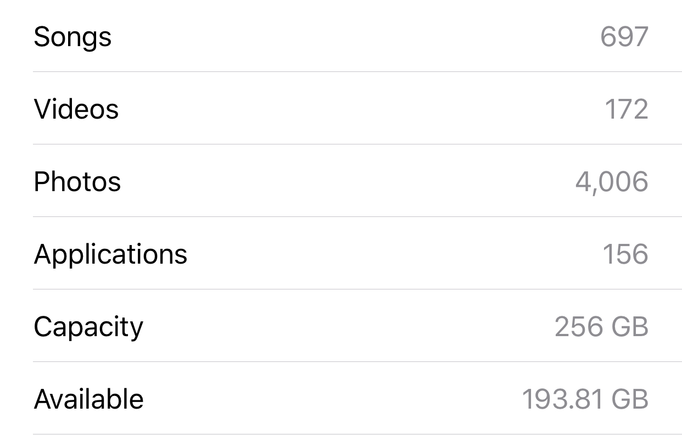
Task: Click the GB unit in the Capacity row
Action: coord(629,326)
